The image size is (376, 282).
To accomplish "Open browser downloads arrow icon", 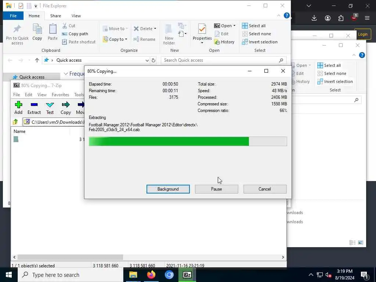I will (314, 18).
